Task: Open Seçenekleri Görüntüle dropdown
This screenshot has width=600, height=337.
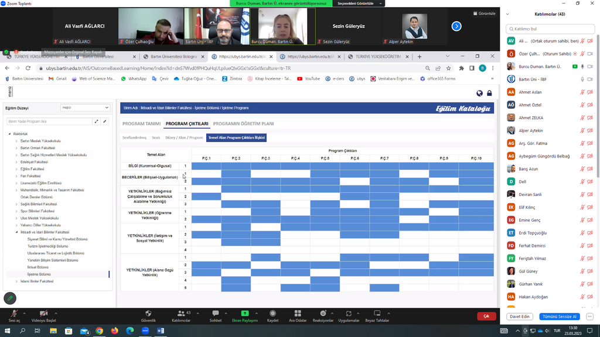Action: [x=359, y=4]
